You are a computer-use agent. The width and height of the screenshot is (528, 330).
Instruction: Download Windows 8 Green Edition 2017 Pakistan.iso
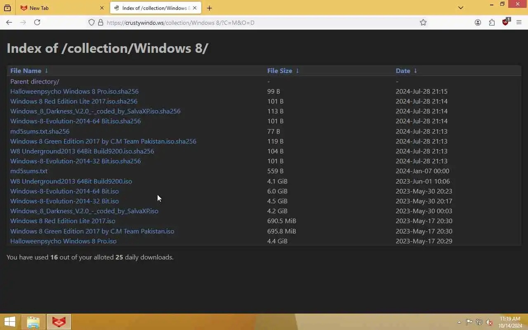coord(92,231)
